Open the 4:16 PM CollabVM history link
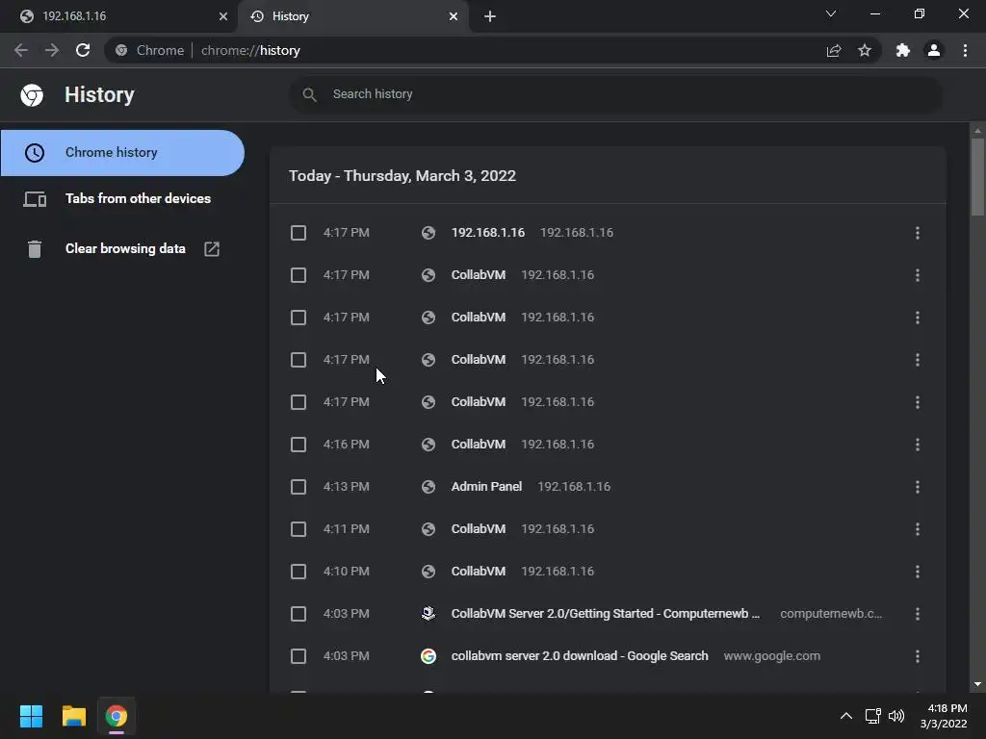This screenshot has width=986, height=739. coord(478,445)
